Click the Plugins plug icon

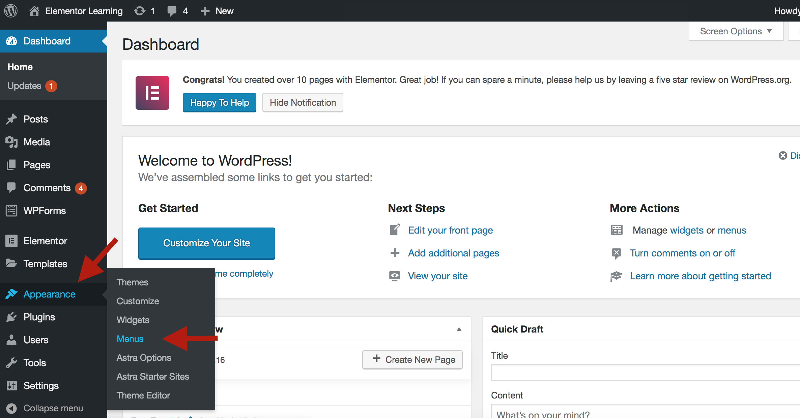pos(11,317)
